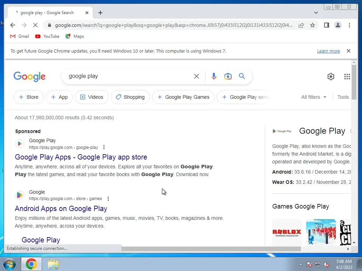This screenshot has width=362, height=271.
Task: Open Roblox game thumbnail
Action: [x=287, y=232]
